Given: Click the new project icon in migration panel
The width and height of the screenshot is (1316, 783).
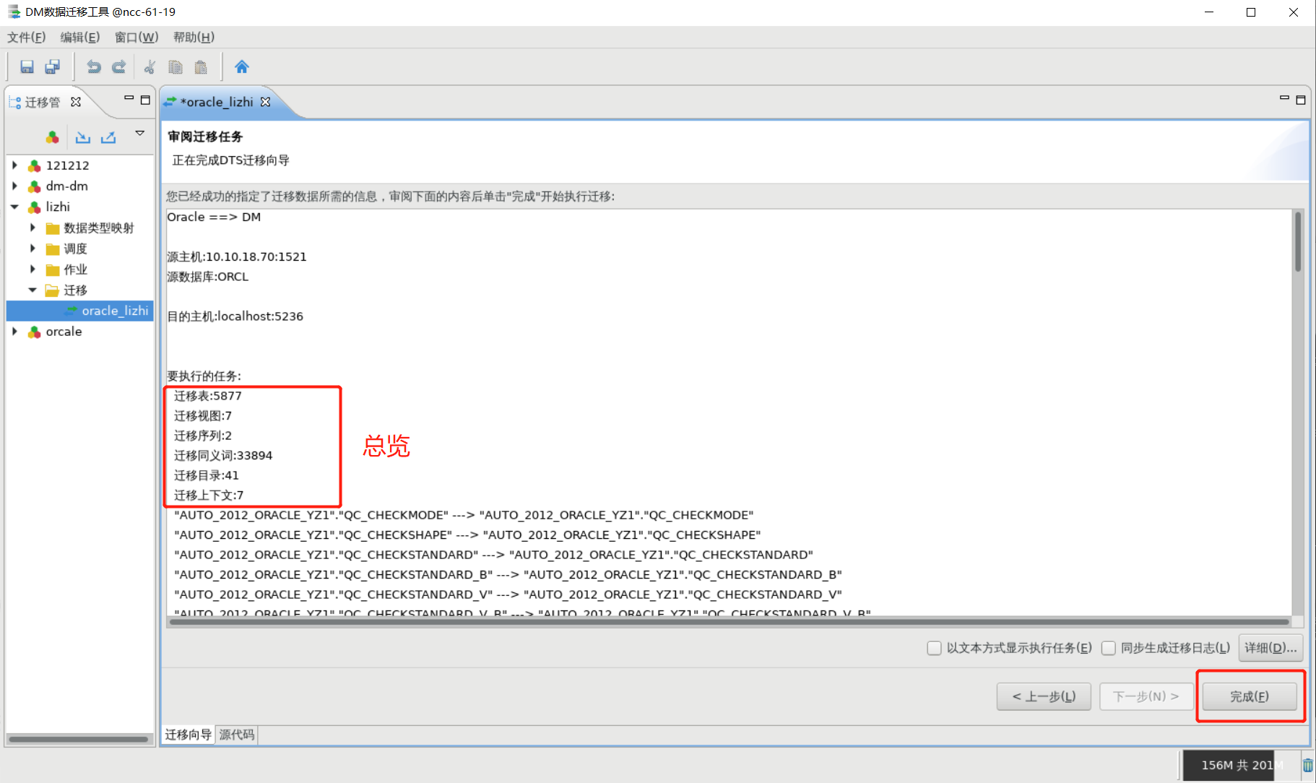Looking at the screenshot, I should tap(52, 137).
